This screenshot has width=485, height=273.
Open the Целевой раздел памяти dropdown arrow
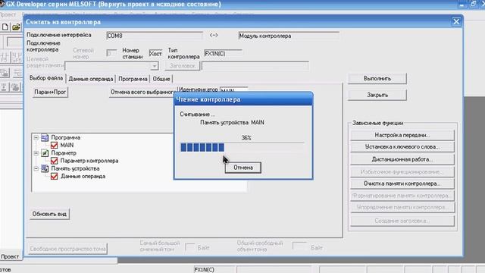154,66
